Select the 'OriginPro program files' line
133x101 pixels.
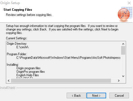tap(31, 72)
